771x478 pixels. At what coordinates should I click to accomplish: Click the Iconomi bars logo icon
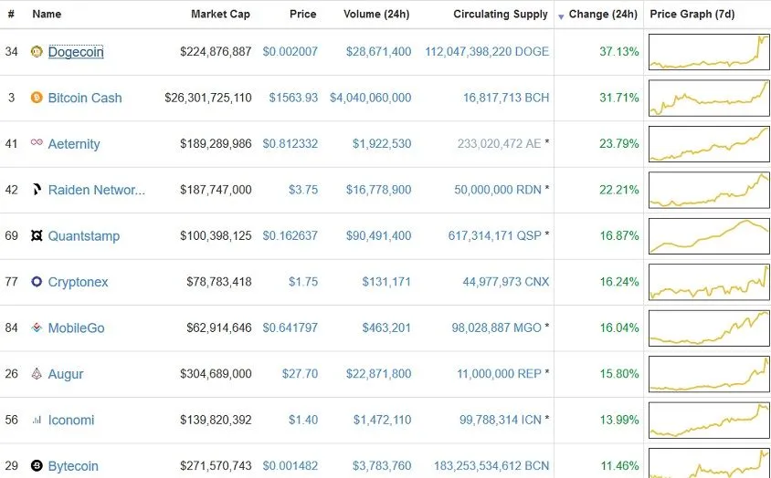point(37,420)
